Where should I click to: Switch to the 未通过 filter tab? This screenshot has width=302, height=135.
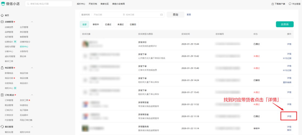pyautogui.click(x=120, y=24)
